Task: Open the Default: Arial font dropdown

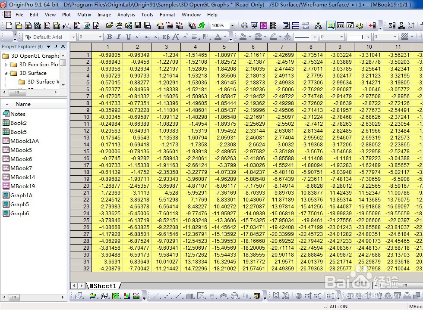Action: click(73, 37)
